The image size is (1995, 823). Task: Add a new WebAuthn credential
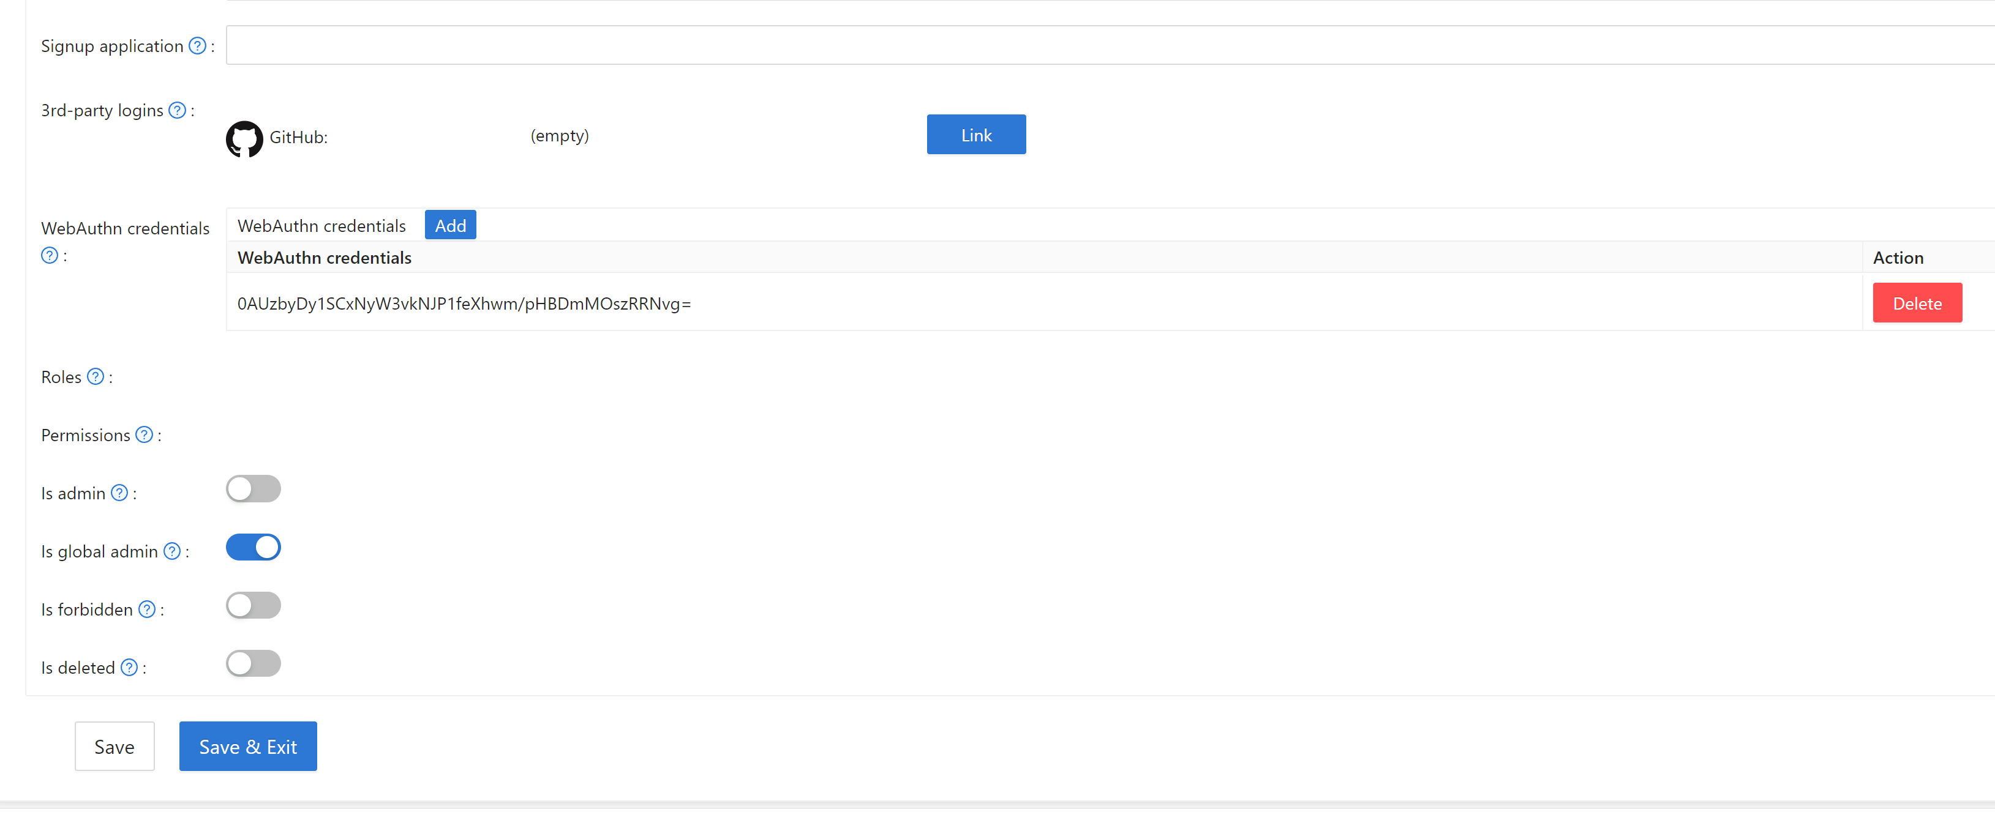coord(450,225)
